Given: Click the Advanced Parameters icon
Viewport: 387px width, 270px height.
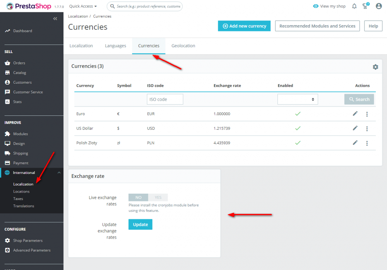Looking at the screenshot, I should tap(7, 250).
